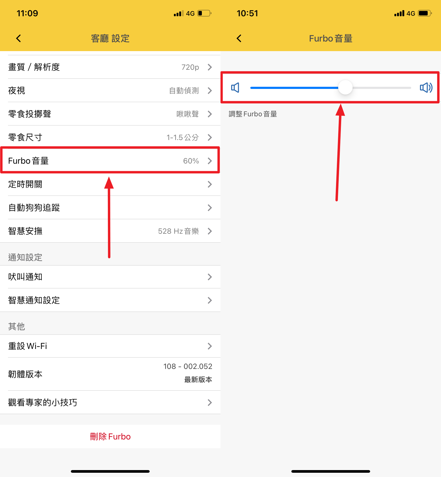Tap the 10:51 clock
The height and width of the screenshot is (477, 441).
click(247, 13)
